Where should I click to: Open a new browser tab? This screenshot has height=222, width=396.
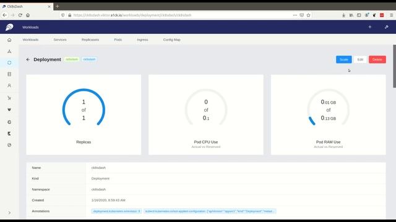58,6
